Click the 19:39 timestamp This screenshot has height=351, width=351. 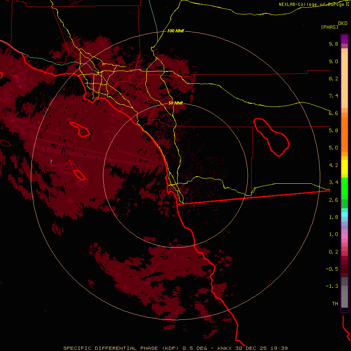[280, 348]
